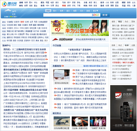Click camera icon before 韩公务员 row
This screenshot has height=131, width=137.
[74, 84]
